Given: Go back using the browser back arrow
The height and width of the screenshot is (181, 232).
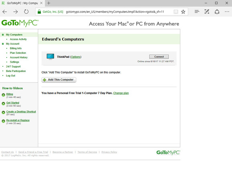Looking at the screenshot, I should 5,12.
